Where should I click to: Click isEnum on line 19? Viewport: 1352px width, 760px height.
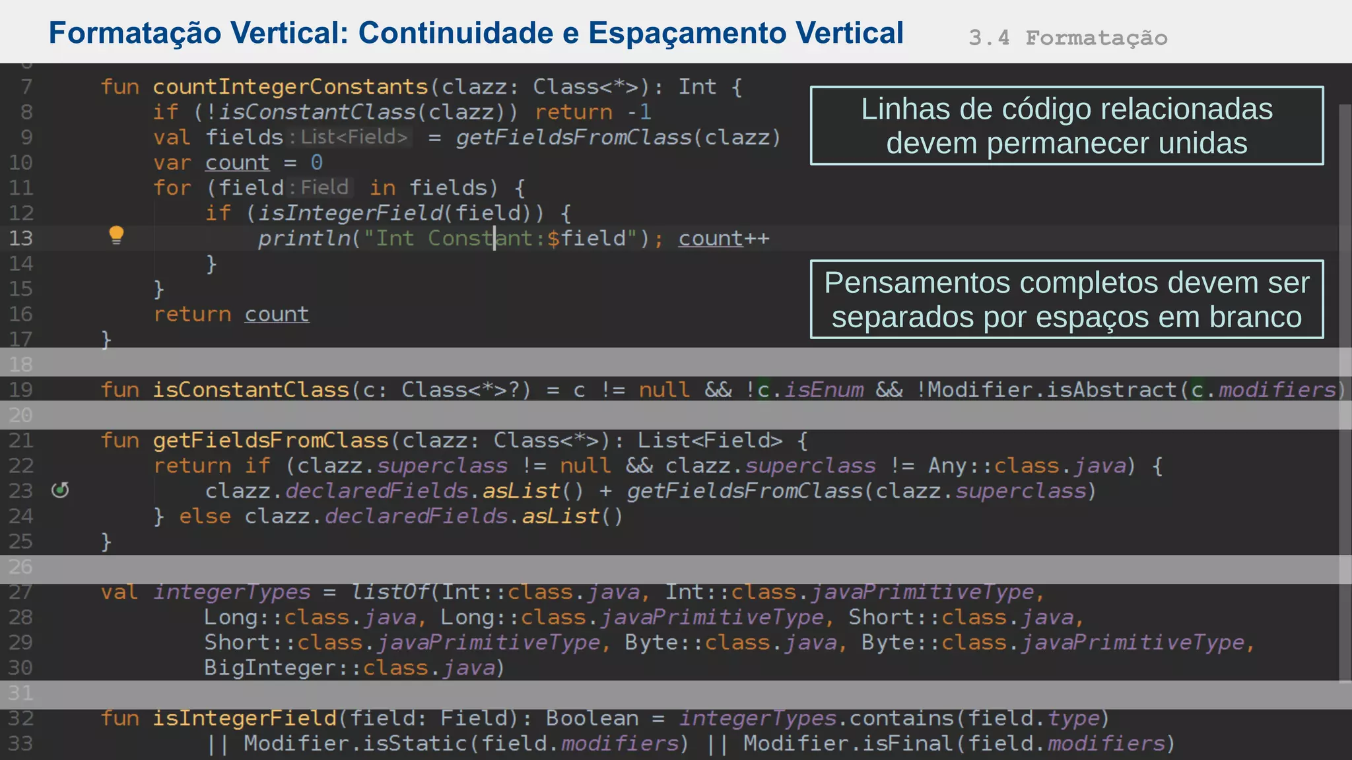tap(824, 390)
